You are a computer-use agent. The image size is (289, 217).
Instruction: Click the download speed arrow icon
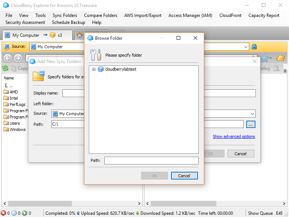point(137,213)
